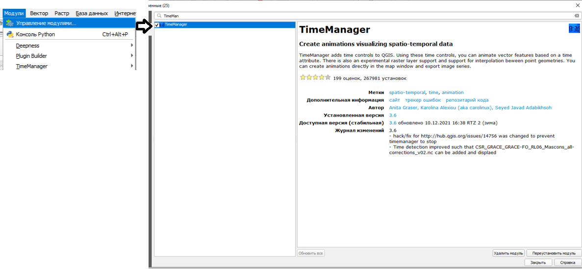Click the Удалить модуль button
Screen dimensions: 582x269
[508, 253]
